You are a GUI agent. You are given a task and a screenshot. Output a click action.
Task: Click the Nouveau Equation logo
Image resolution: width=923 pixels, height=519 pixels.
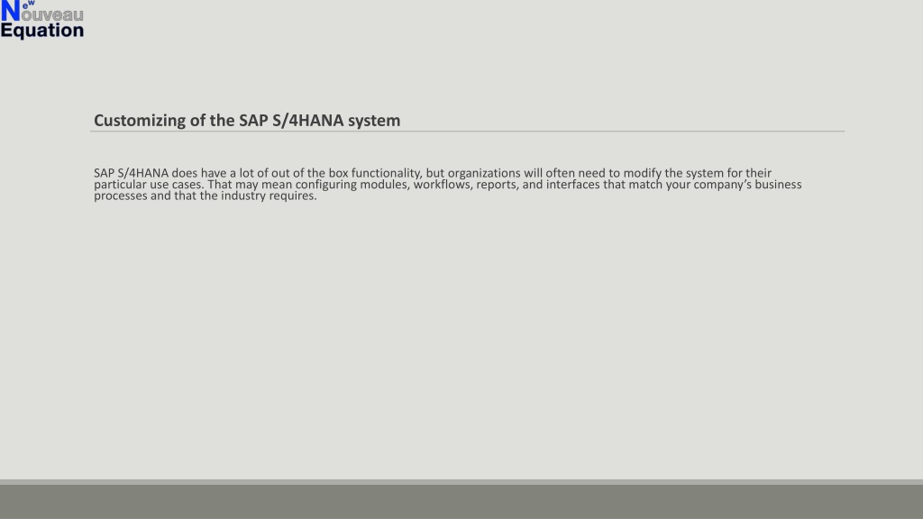pos(42,20)
